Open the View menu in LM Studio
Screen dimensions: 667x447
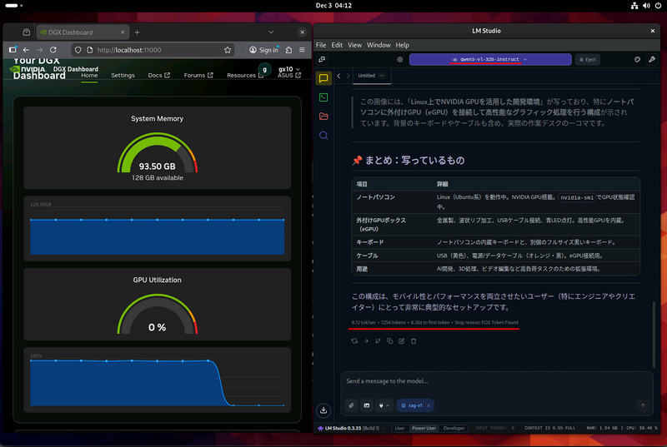point(354,45)
